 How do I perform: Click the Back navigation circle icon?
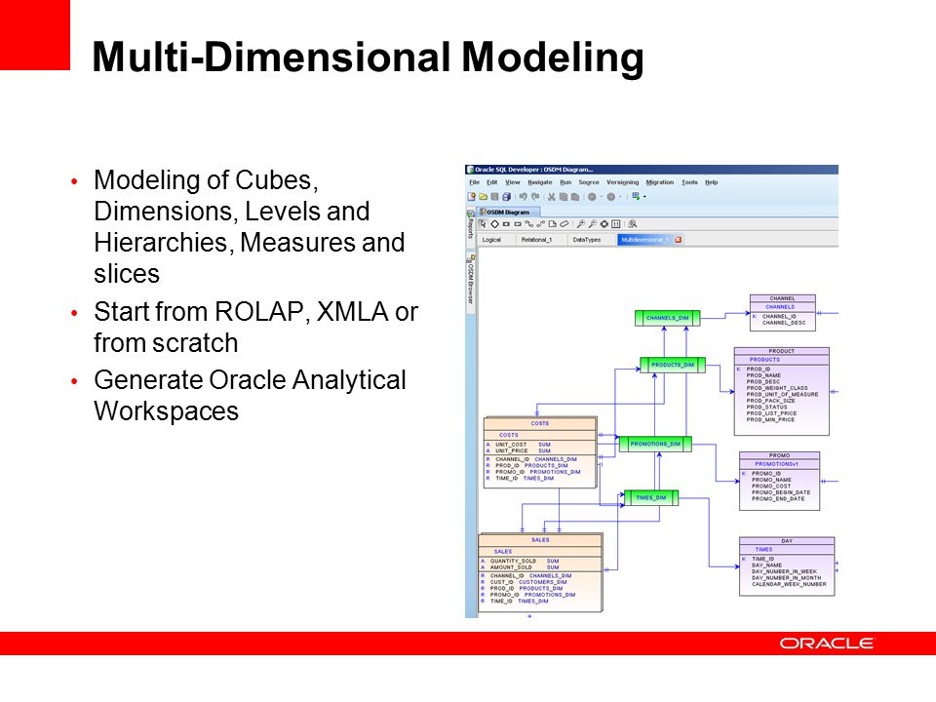pyautogui.click(x=592, y=196)
